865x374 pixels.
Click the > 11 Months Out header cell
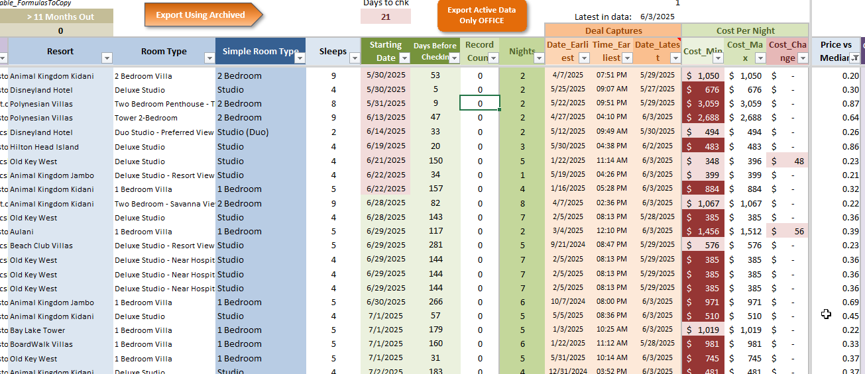61,17
